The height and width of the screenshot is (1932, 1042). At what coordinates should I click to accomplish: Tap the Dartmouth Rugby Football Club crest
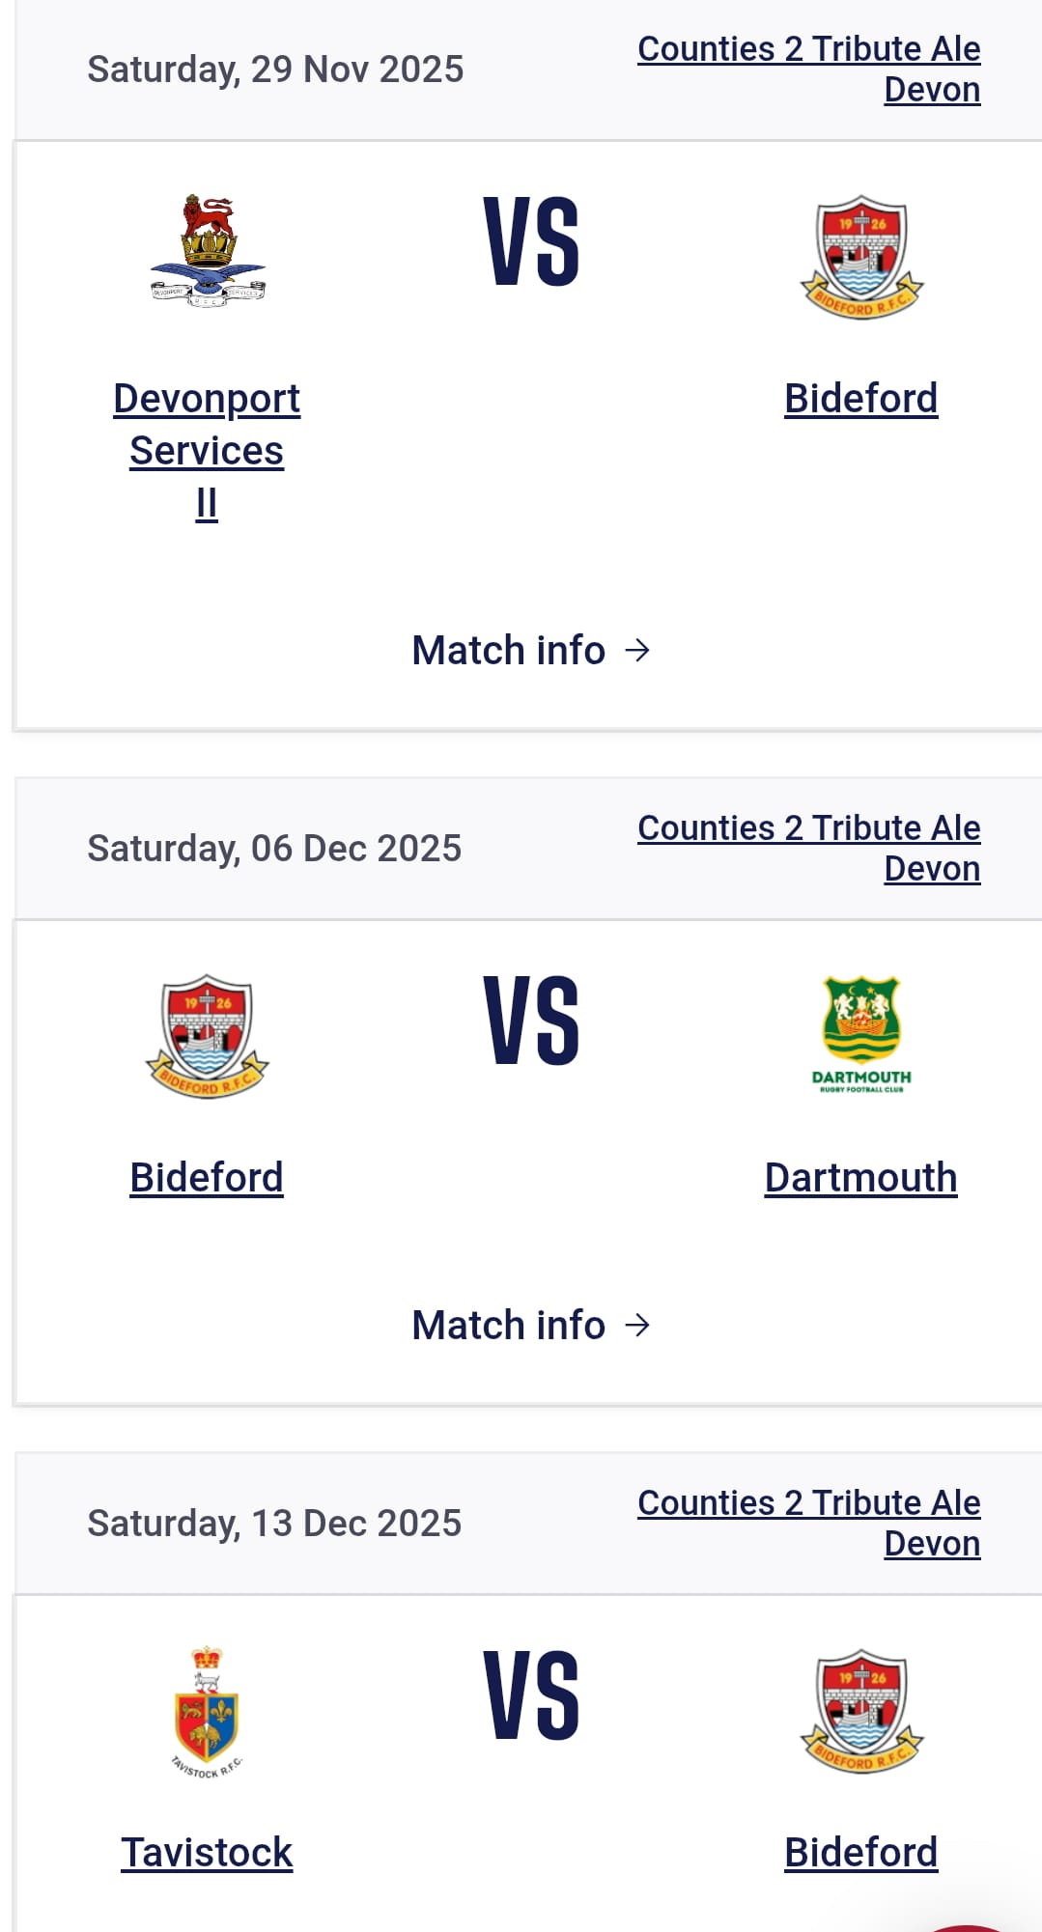[x=861, y=1034]
